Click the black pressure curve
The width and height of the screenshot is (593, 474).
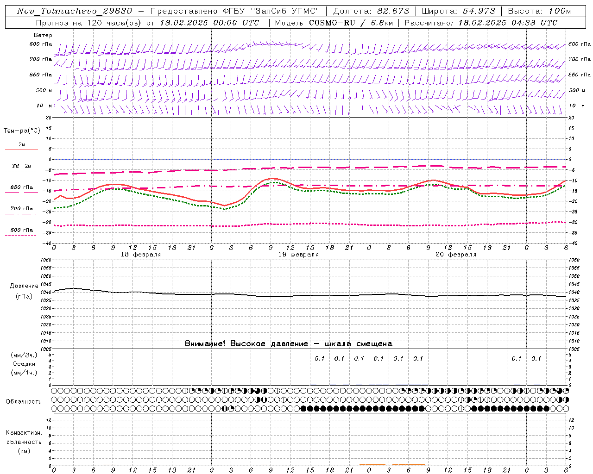point(310,296)
